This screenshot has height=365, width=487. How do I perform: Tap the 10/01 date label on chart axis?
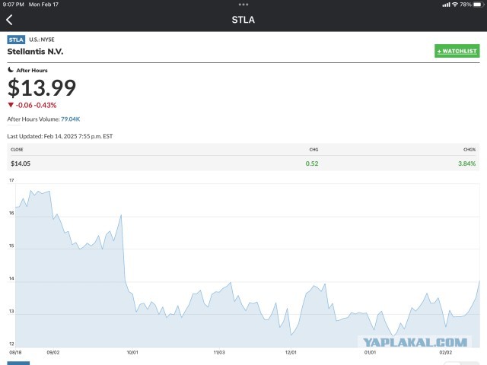point(132,353)
